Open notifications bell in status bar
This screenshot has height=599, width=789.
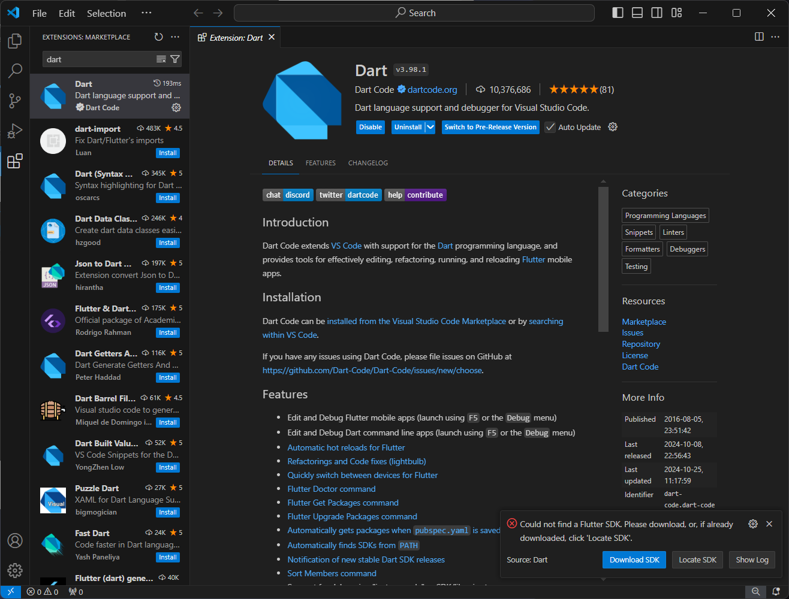click(776, 592)
